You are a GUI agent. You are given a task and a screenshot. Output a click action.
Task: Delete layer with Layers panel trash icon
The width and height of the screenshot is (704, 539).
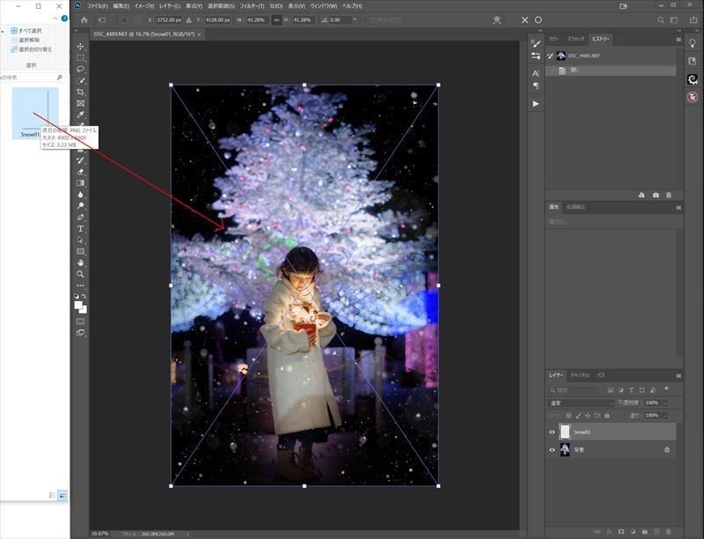pos(668,532)
